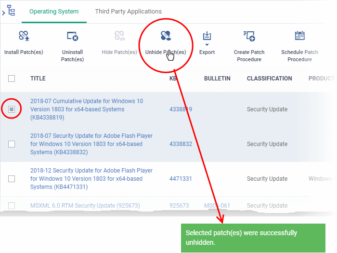Screen dimensions: 337x253
Task: Click the Schedule Patch Procedure calendar icon
Action: click(x=299, y=36)
